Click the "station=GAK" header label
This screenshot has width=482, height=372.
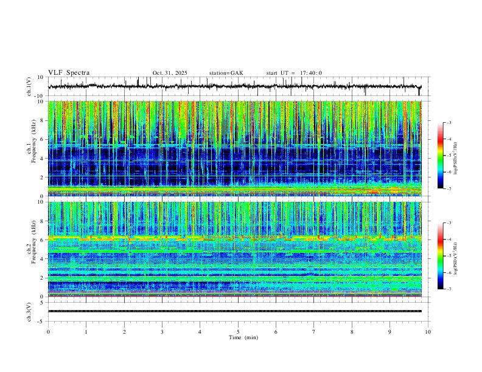click(x=226, y=73)
